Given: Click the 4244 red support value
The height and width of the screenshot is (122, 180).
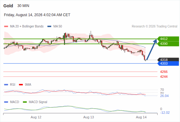Looking at the screenshot, I should [164, 77].
